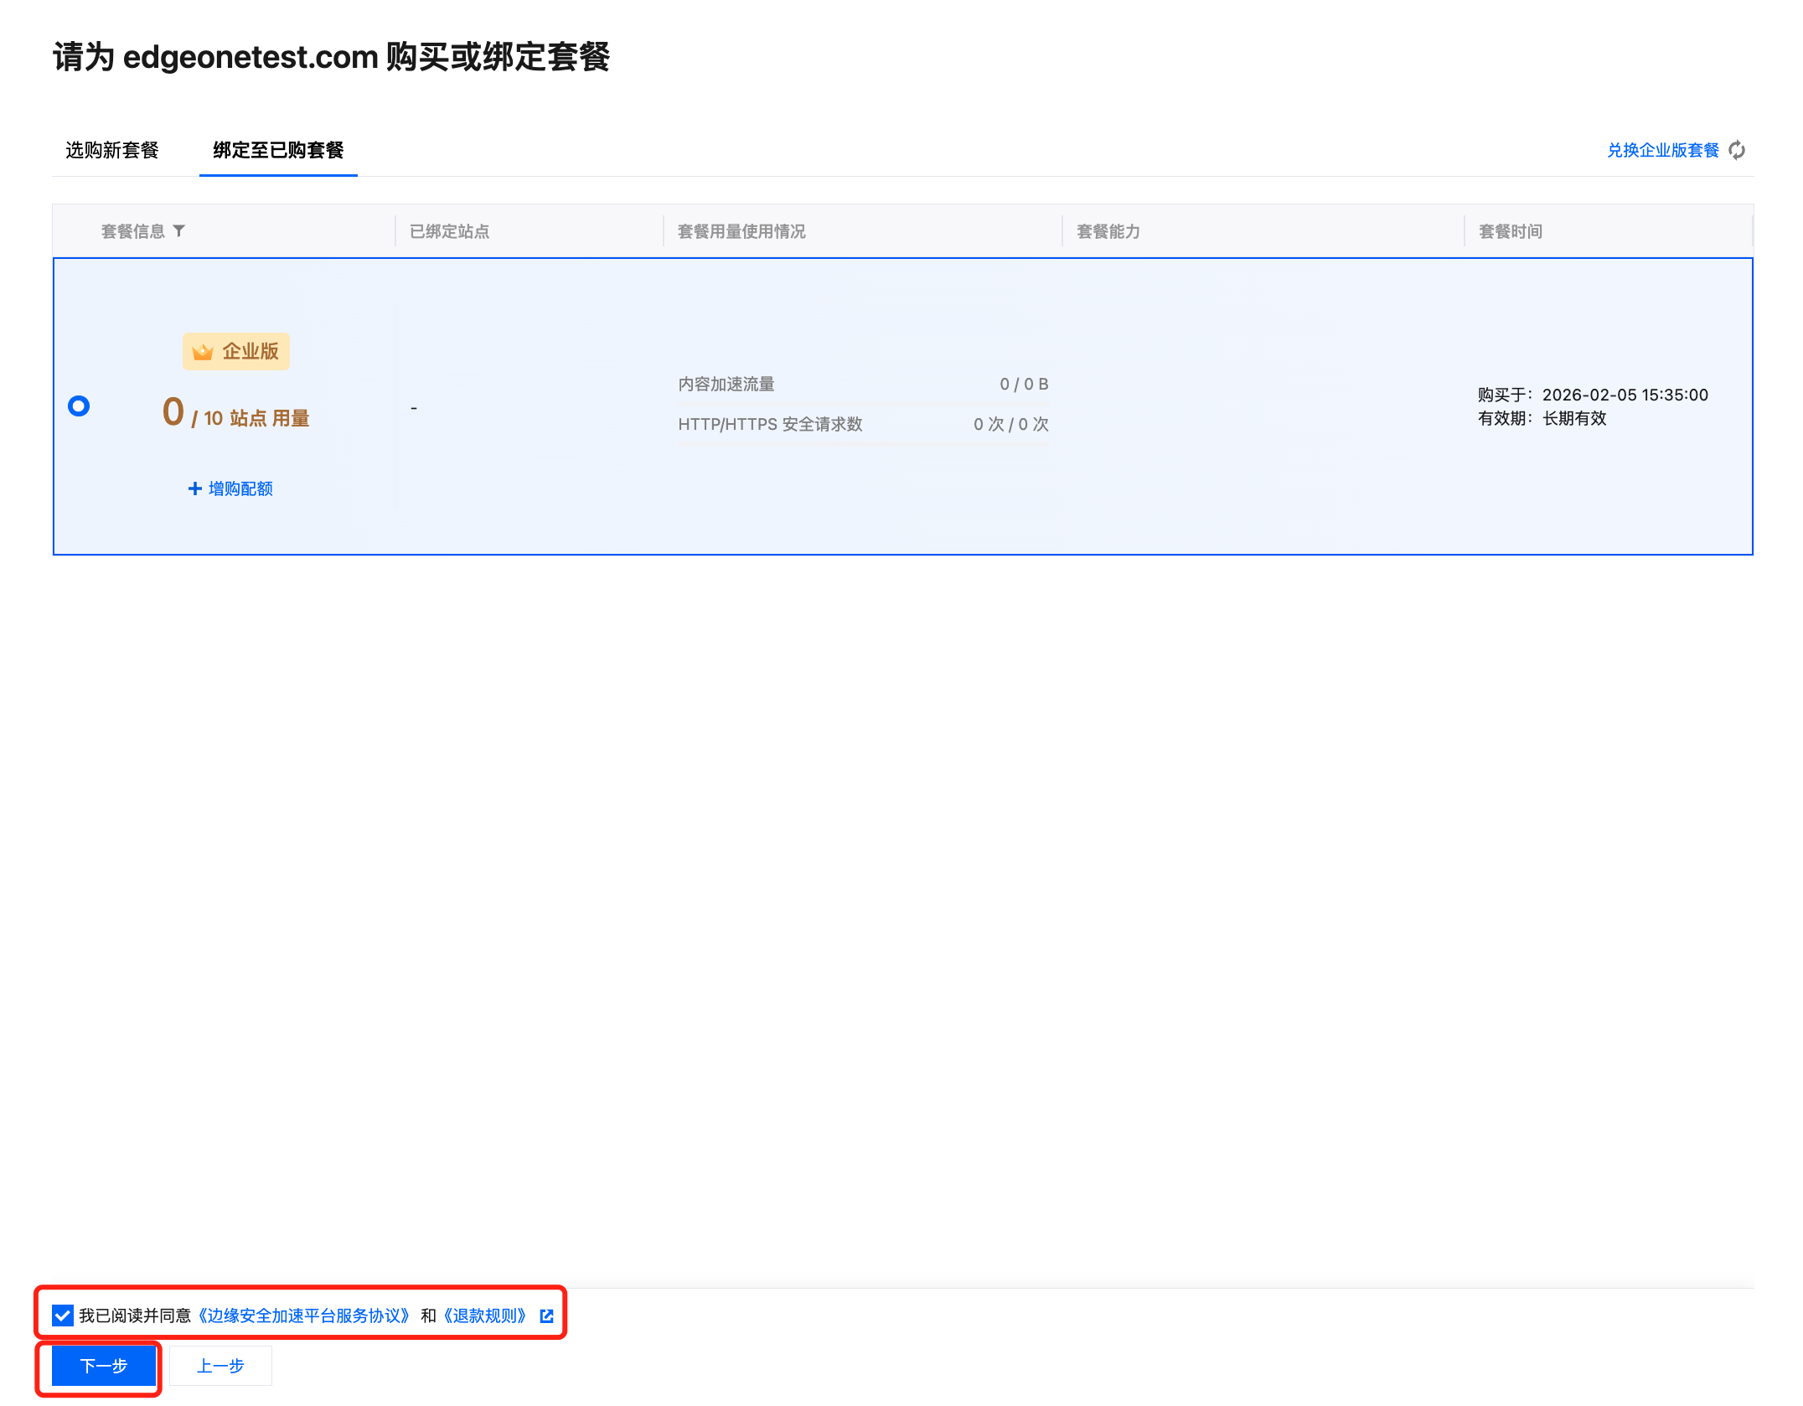The image size is (1803, 1406).
Task: Open 边缘安全加速平台服务协议 link
Action: coord(303,1316)
